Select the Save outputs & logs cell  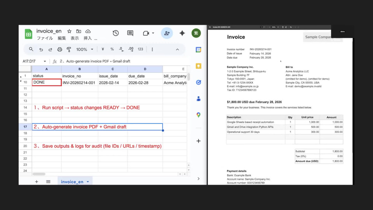pos(97,146)
